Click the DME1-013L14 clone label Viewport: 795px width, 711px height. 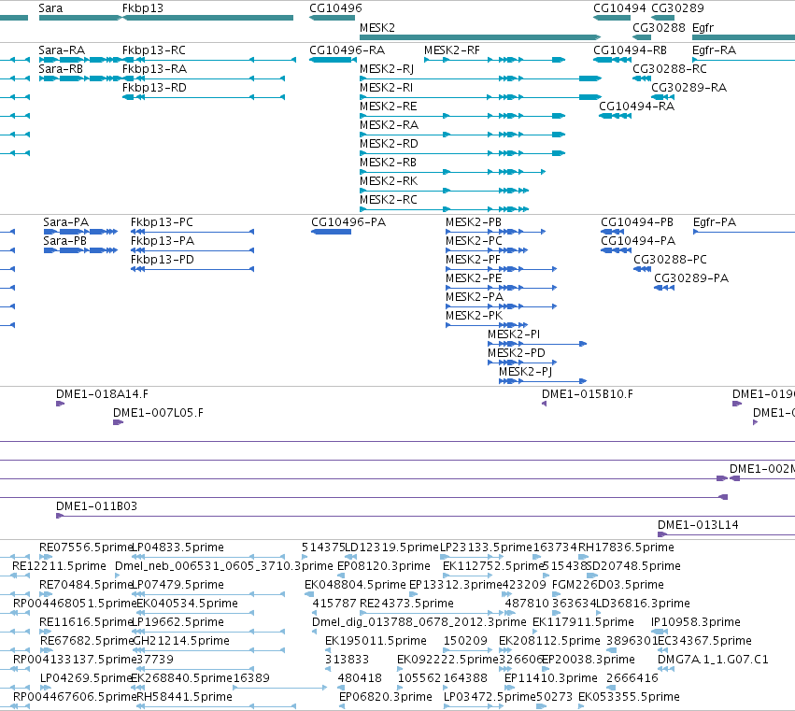698,525
